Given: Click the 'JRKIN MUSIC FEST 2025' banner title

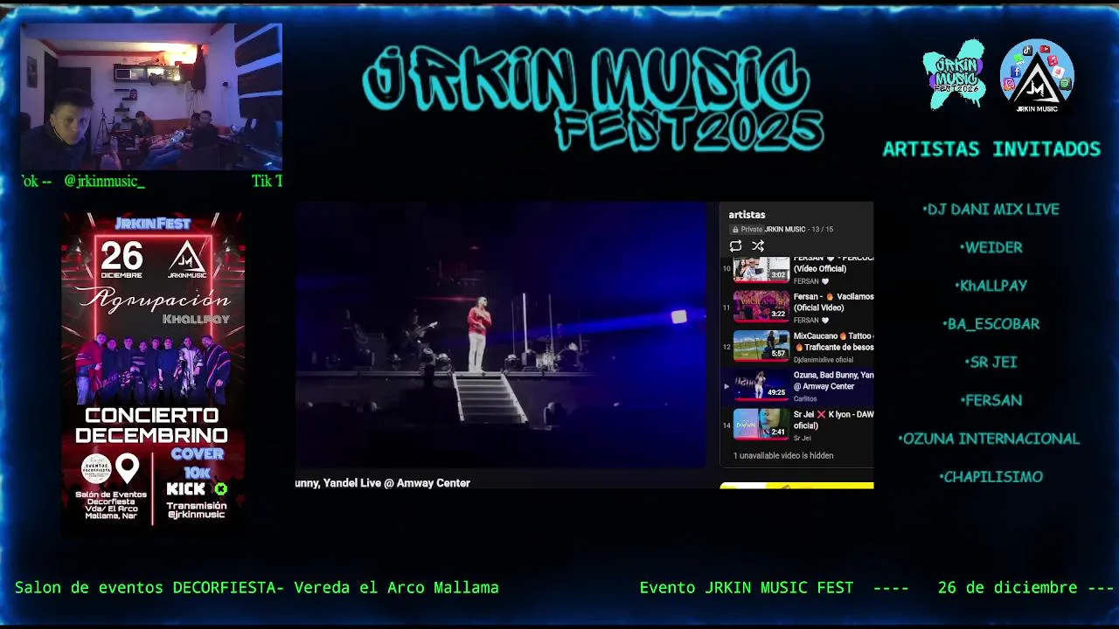Looking at the screenshot, I should (x=594, y=98).
